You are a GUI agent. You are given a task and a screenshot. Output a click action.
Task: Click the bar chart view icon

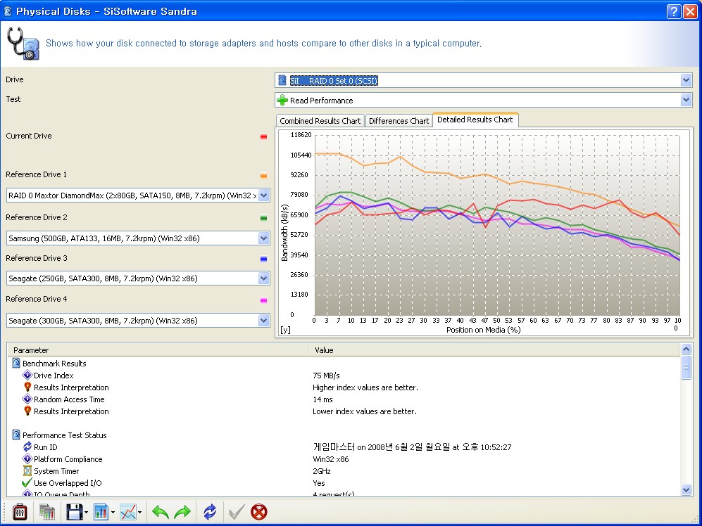[x=101, y=512]
